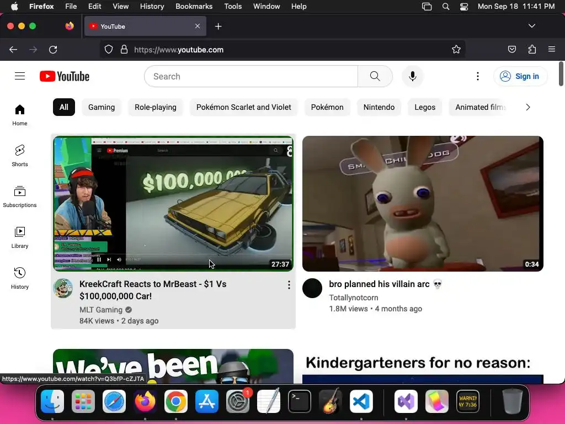Start voice search with the microphone
The height and width of the screenshot is (424, 565).
click(413, 76)
